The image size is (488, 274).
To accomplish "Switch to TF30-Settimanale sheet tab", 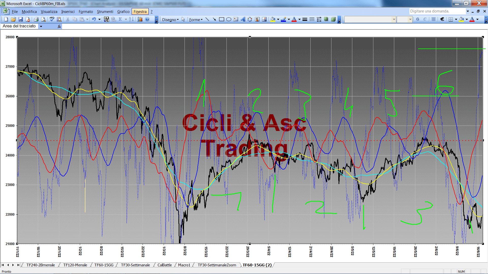I will [135, 265].
